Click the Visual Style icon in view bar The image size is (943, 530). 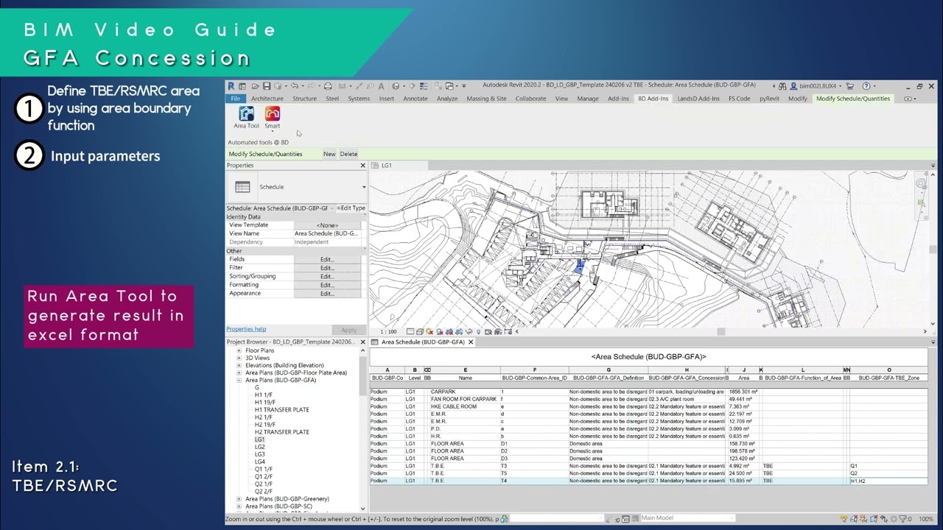pyautogui.click(x=420, y=332)
